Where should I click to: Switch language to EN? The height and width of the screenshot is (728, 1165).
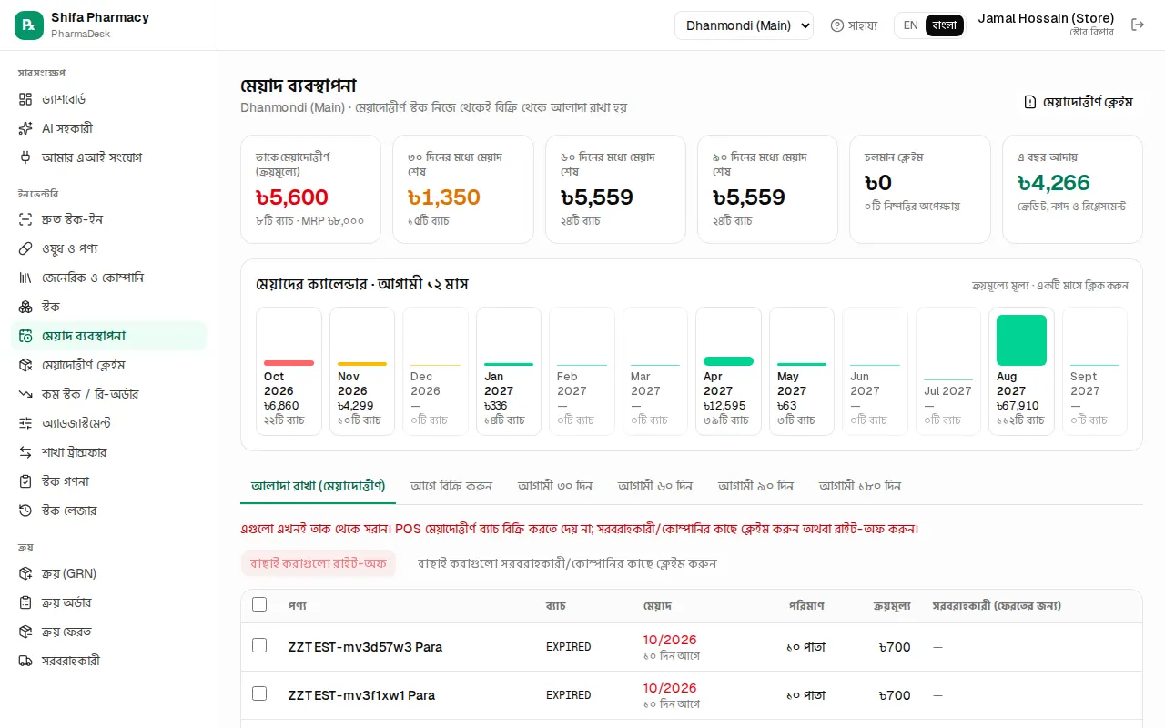pos(911,25)
